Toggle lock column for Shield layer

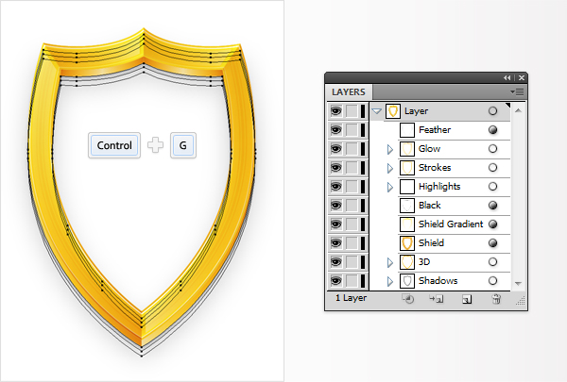[352, 243]
